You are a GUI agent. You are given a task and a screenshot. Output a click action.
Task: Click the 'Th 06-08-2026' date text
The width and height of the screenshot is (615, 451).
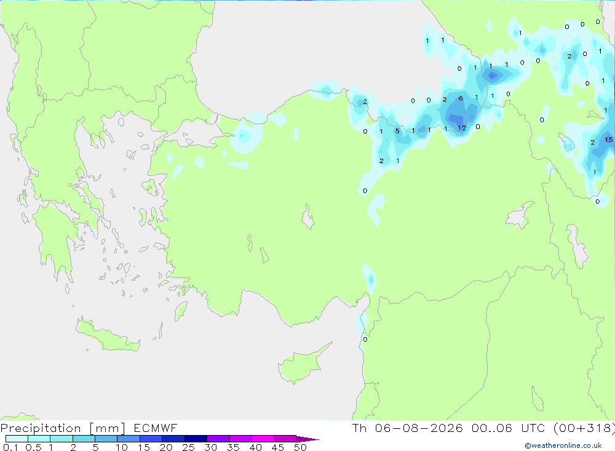tap(408, 428)
